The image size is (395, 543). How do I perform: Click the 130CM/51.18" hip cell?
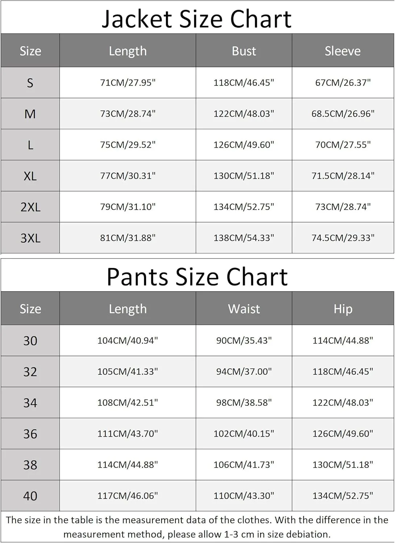coord(343,464)
